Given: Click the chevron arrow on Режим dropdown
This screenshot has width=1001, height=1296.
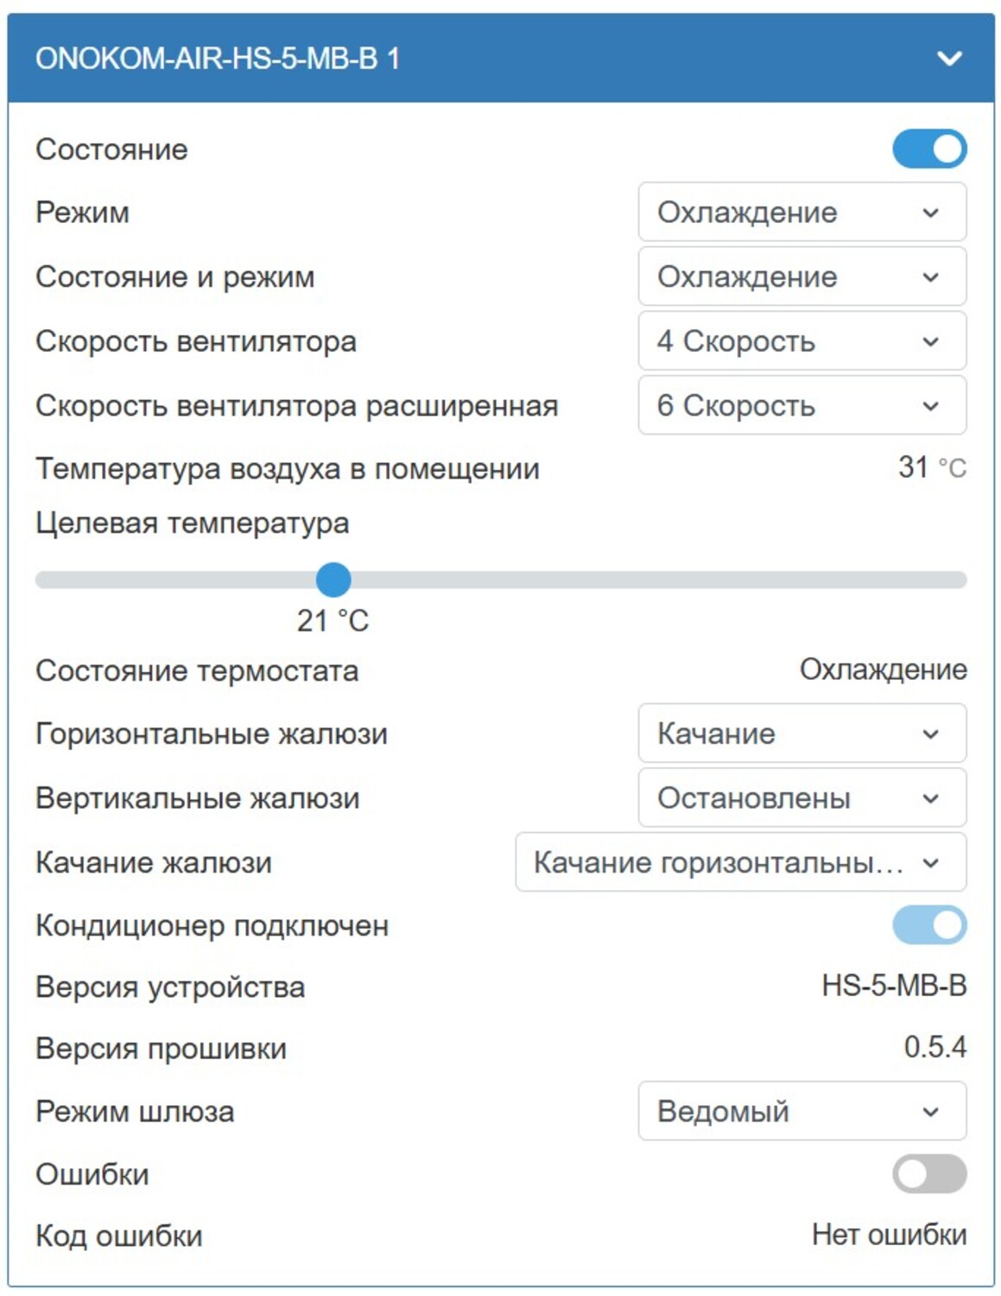Looking at the screenshot, I should [930, 213].
